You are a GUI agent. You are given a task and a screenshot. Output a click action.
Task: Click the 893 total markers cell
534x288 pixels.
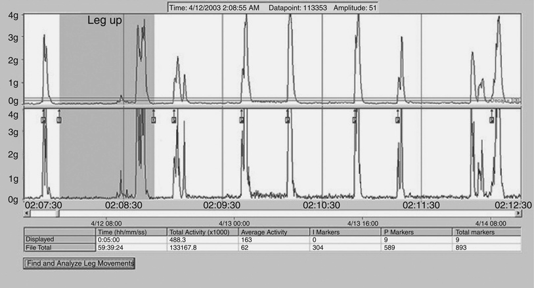click(487, 247)
